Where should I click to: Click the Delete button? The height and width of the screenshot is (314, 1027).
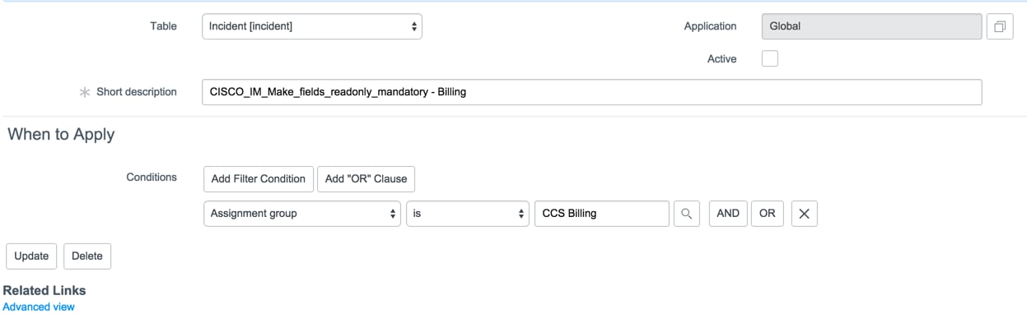87,256
